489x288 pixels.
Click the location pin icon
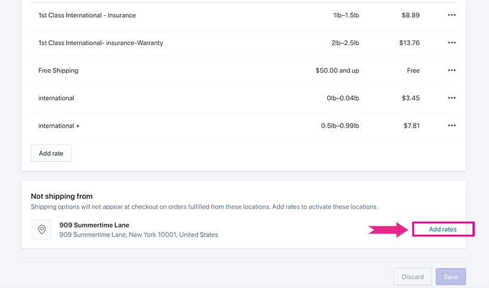coord(42,229)
